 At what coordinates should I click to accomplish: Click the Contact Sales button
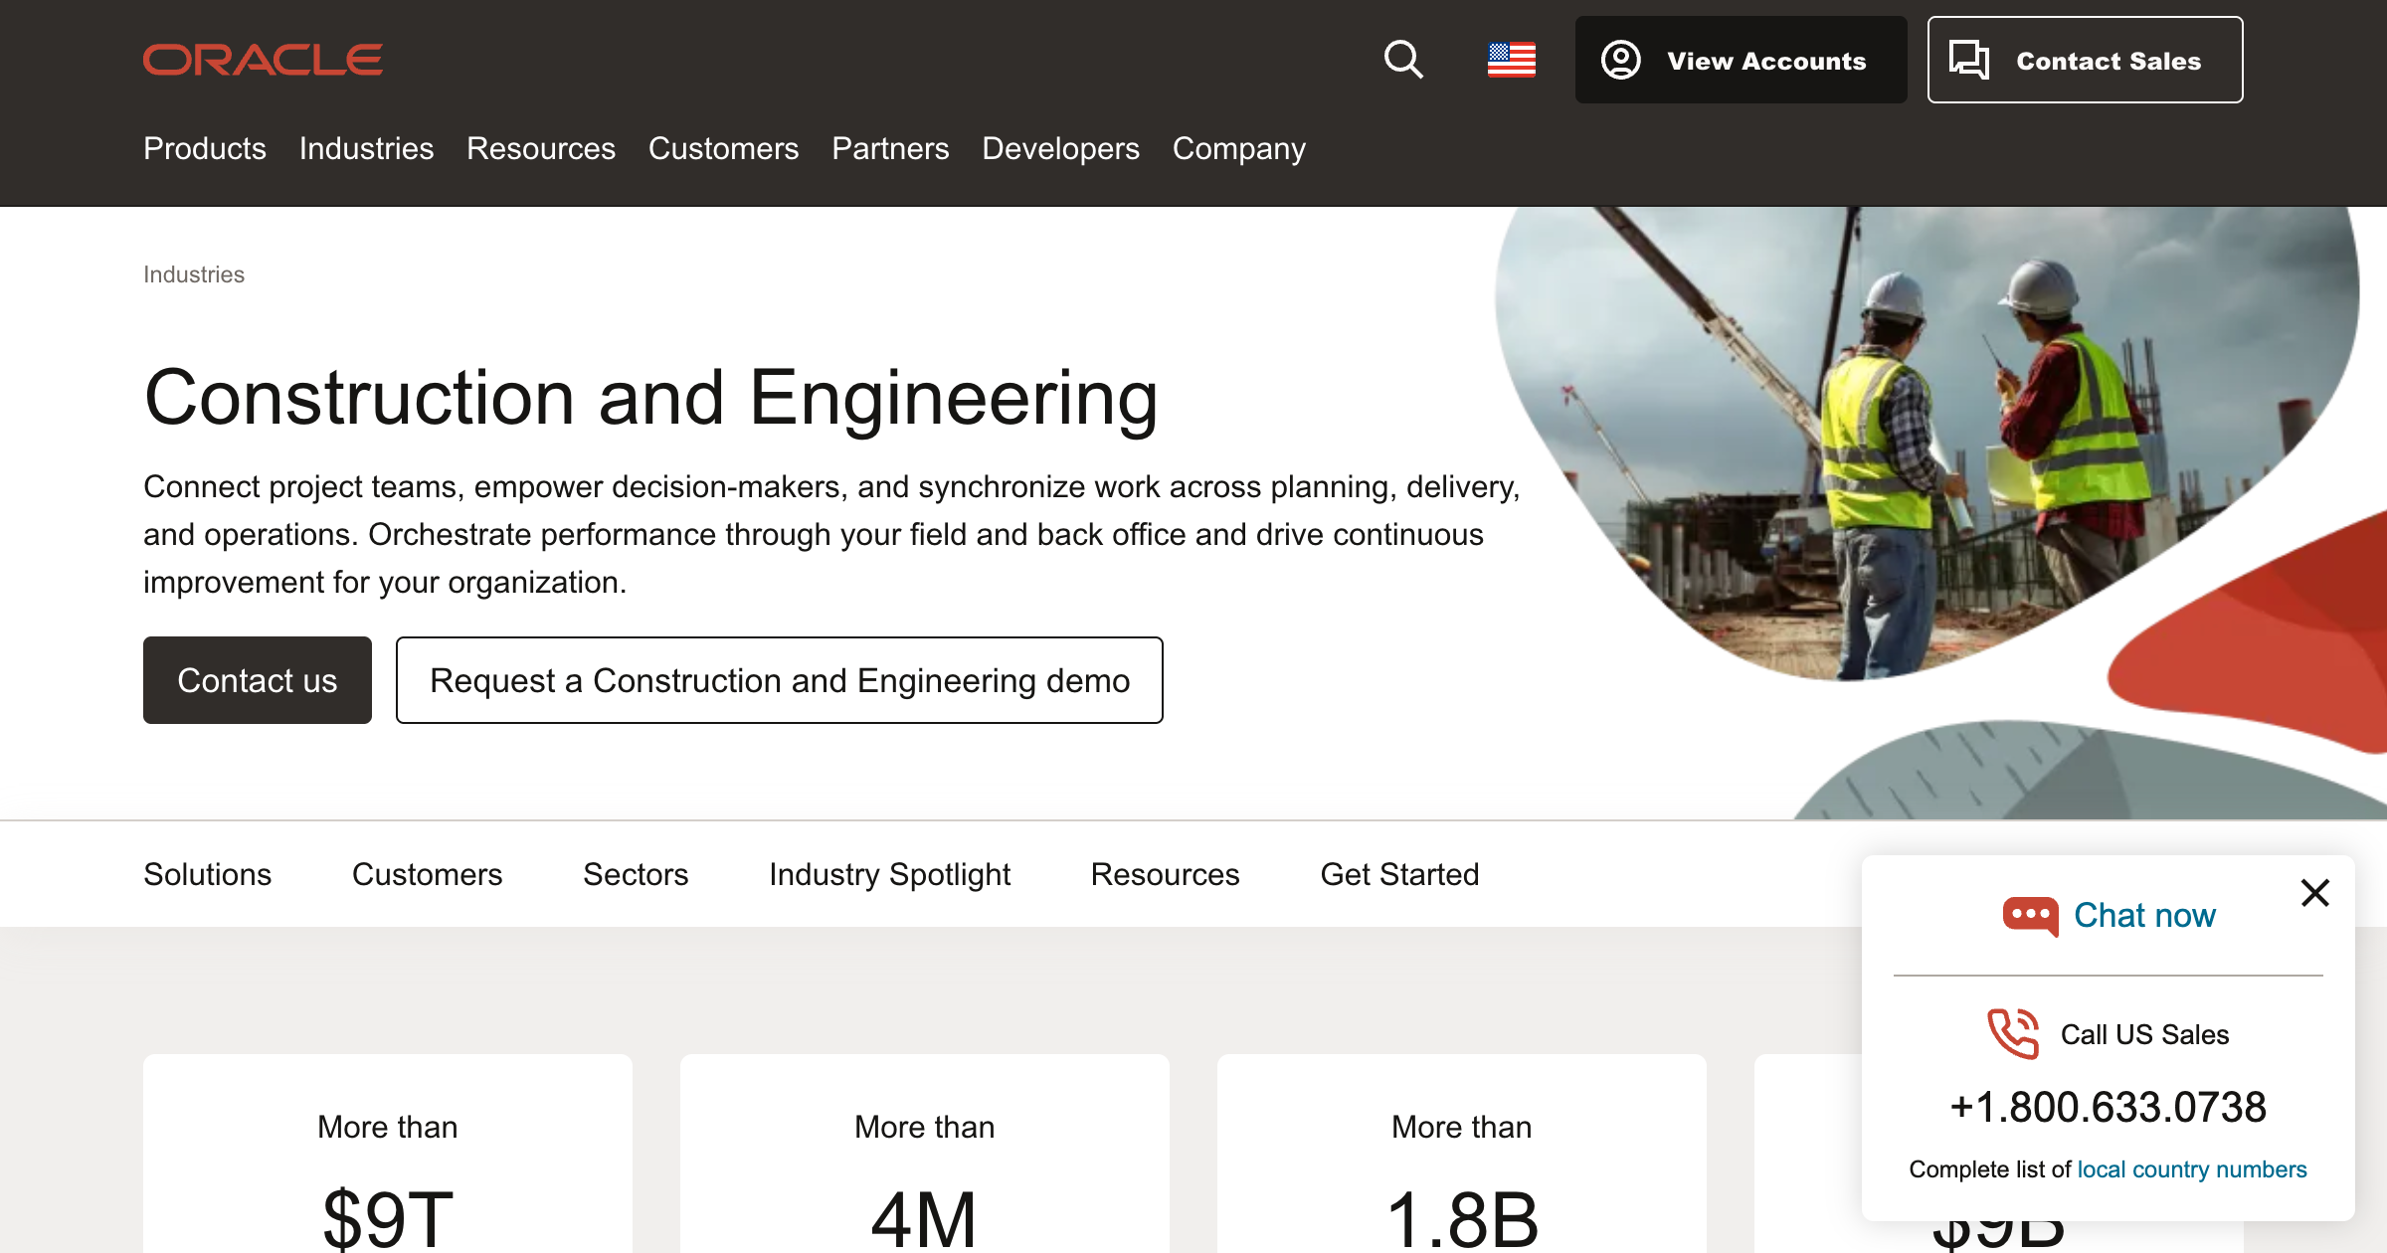pos(2085,60)
